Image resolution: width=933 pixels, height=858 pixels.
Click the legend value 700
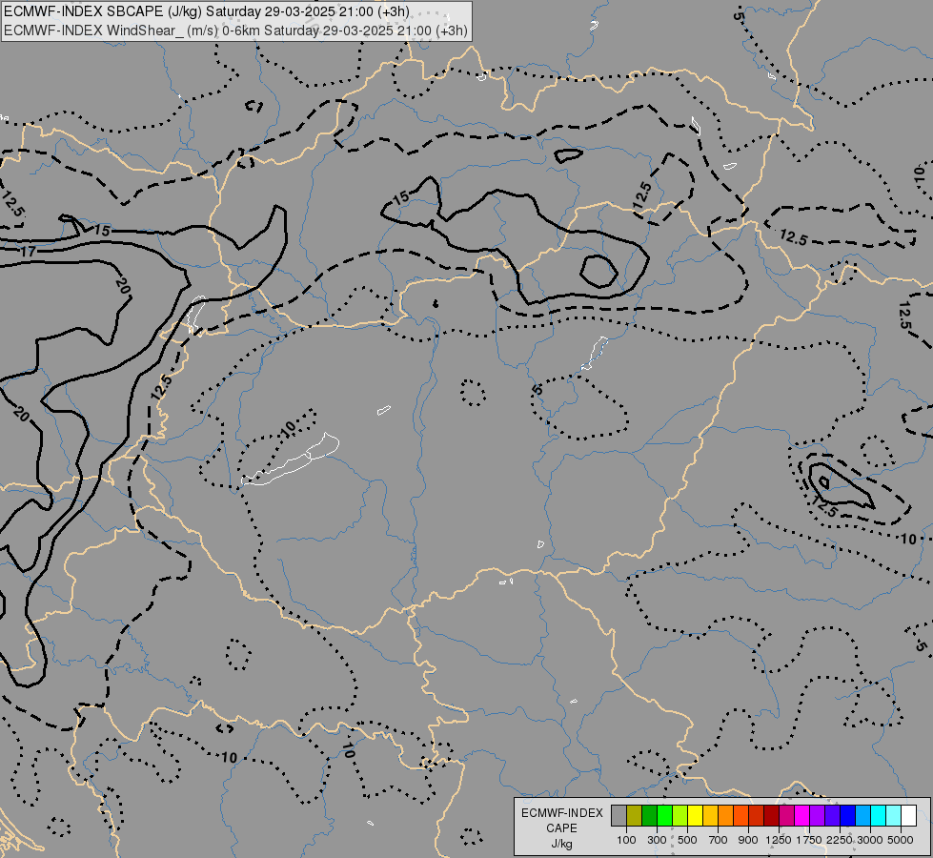click(x=719, y=840)
